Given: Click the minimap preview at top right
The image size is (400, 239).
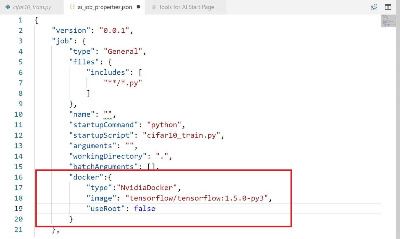Looking at the screenshot, I should [x=389, y=21].
